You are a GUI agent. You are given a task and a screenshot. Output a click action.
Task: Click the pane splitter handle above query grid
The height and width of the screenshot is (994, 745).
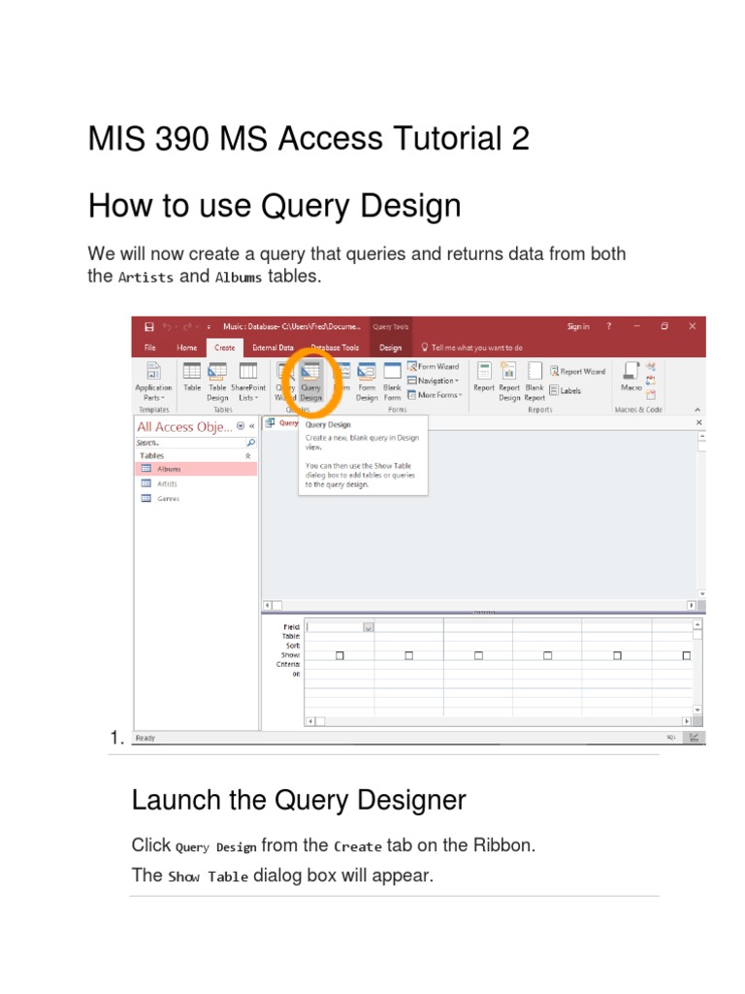tap(484, 613)
